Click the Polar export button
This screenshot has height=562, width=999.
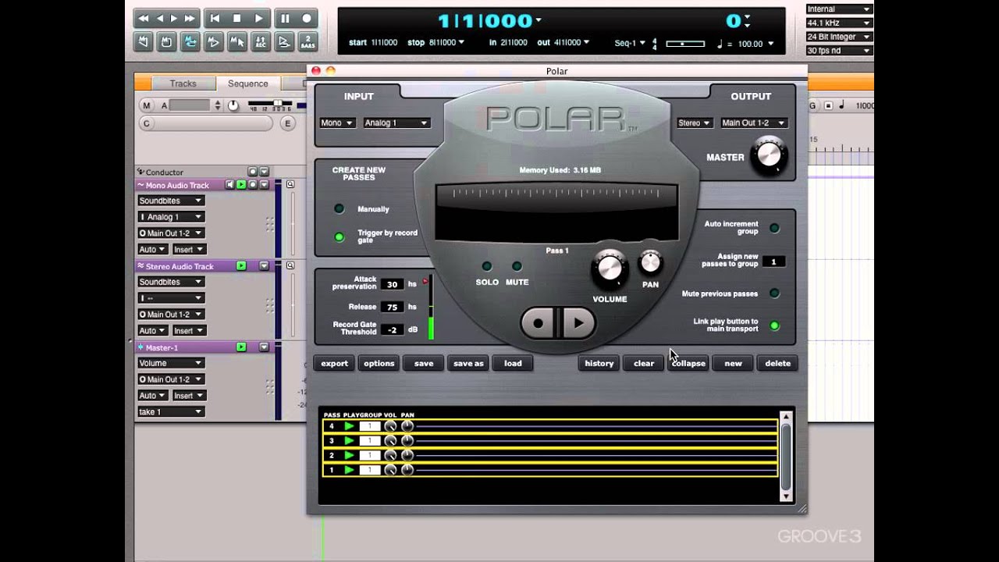click(x=335, y=363)
